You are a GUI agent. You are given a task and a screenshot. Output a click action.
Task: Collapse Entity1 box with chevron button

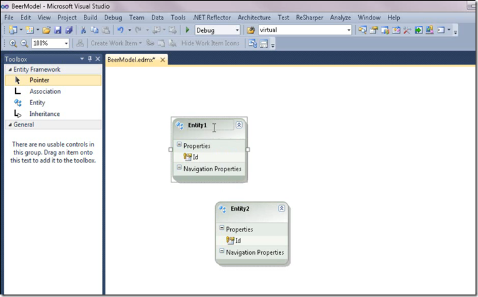pos(239,125)
